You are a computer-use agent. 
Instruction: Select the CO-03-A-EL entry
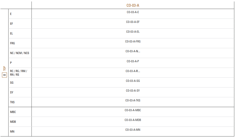coord(133,32)
